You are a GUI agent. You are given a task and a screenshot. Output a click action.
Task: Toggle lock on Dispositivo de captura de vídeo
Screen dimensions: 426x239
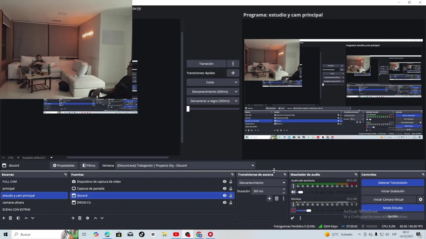(231, 182)
